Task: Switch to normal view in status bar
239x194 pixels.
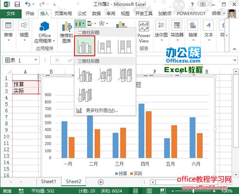Action: pos(135,191)
